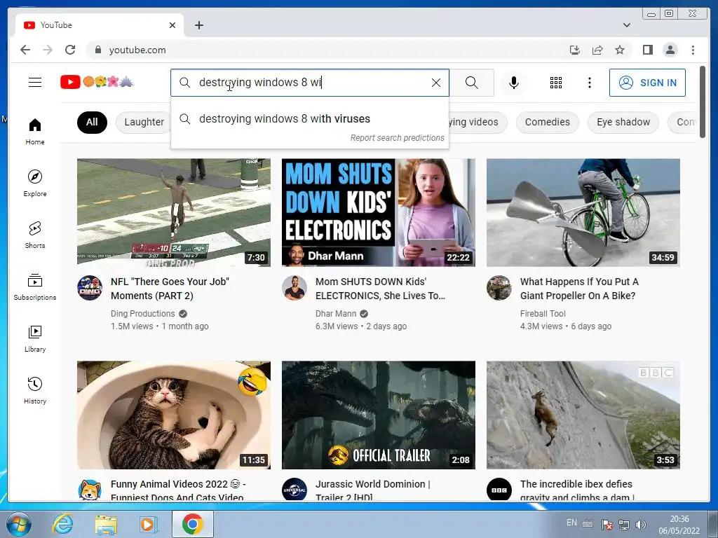Image resolution: width=718 pixels, height=538 pixels.
Task: Expand the tab search dropdown arrow
Action: point(626,25)
